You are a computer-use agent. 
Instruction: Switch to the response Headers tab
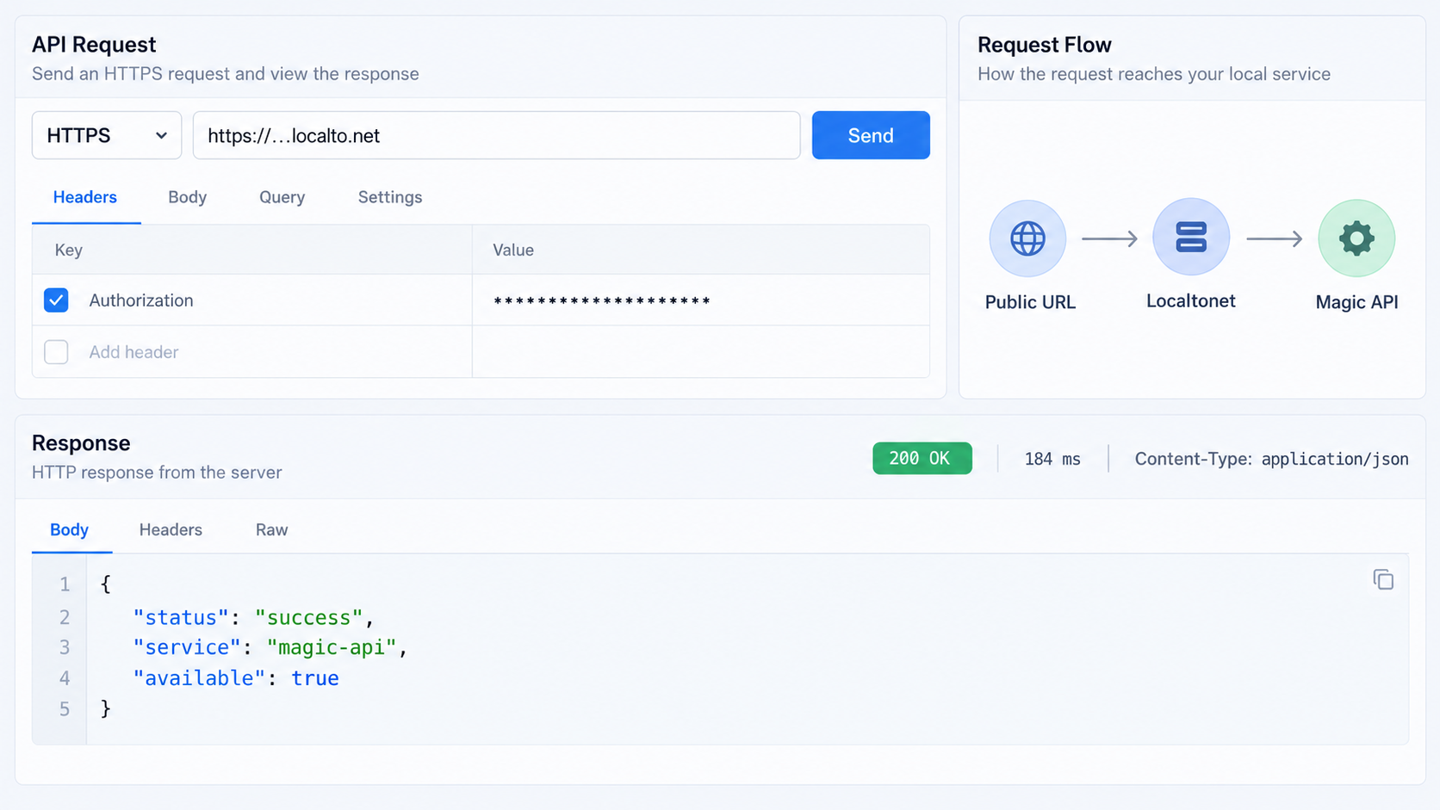(171, 529)
